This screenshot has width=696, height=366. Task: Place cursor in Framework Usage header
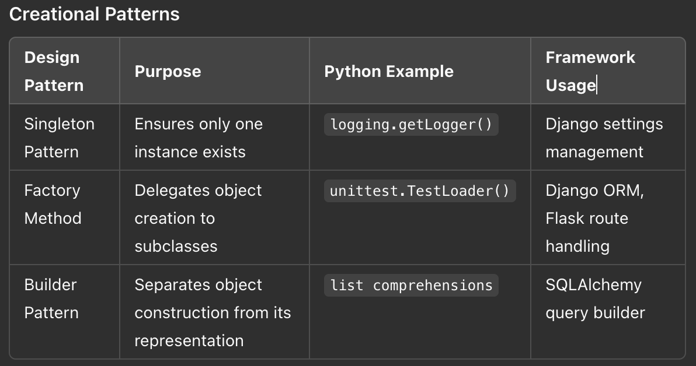click(608, 71)
